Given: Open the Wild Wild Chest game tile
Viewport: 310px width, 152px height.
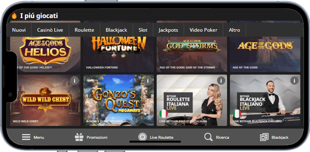Looking at the screenshot, I should 45,100.
